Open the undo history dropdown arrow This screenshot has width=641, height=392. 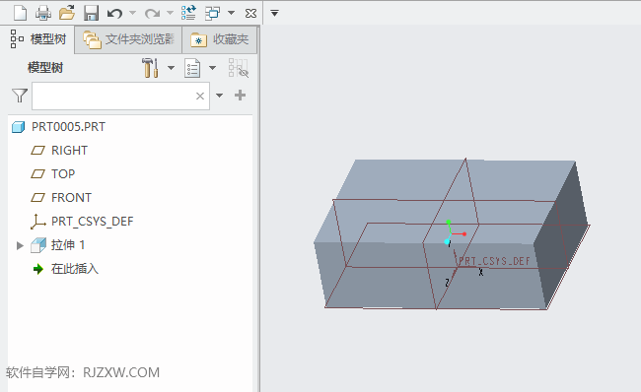(132, 13)
